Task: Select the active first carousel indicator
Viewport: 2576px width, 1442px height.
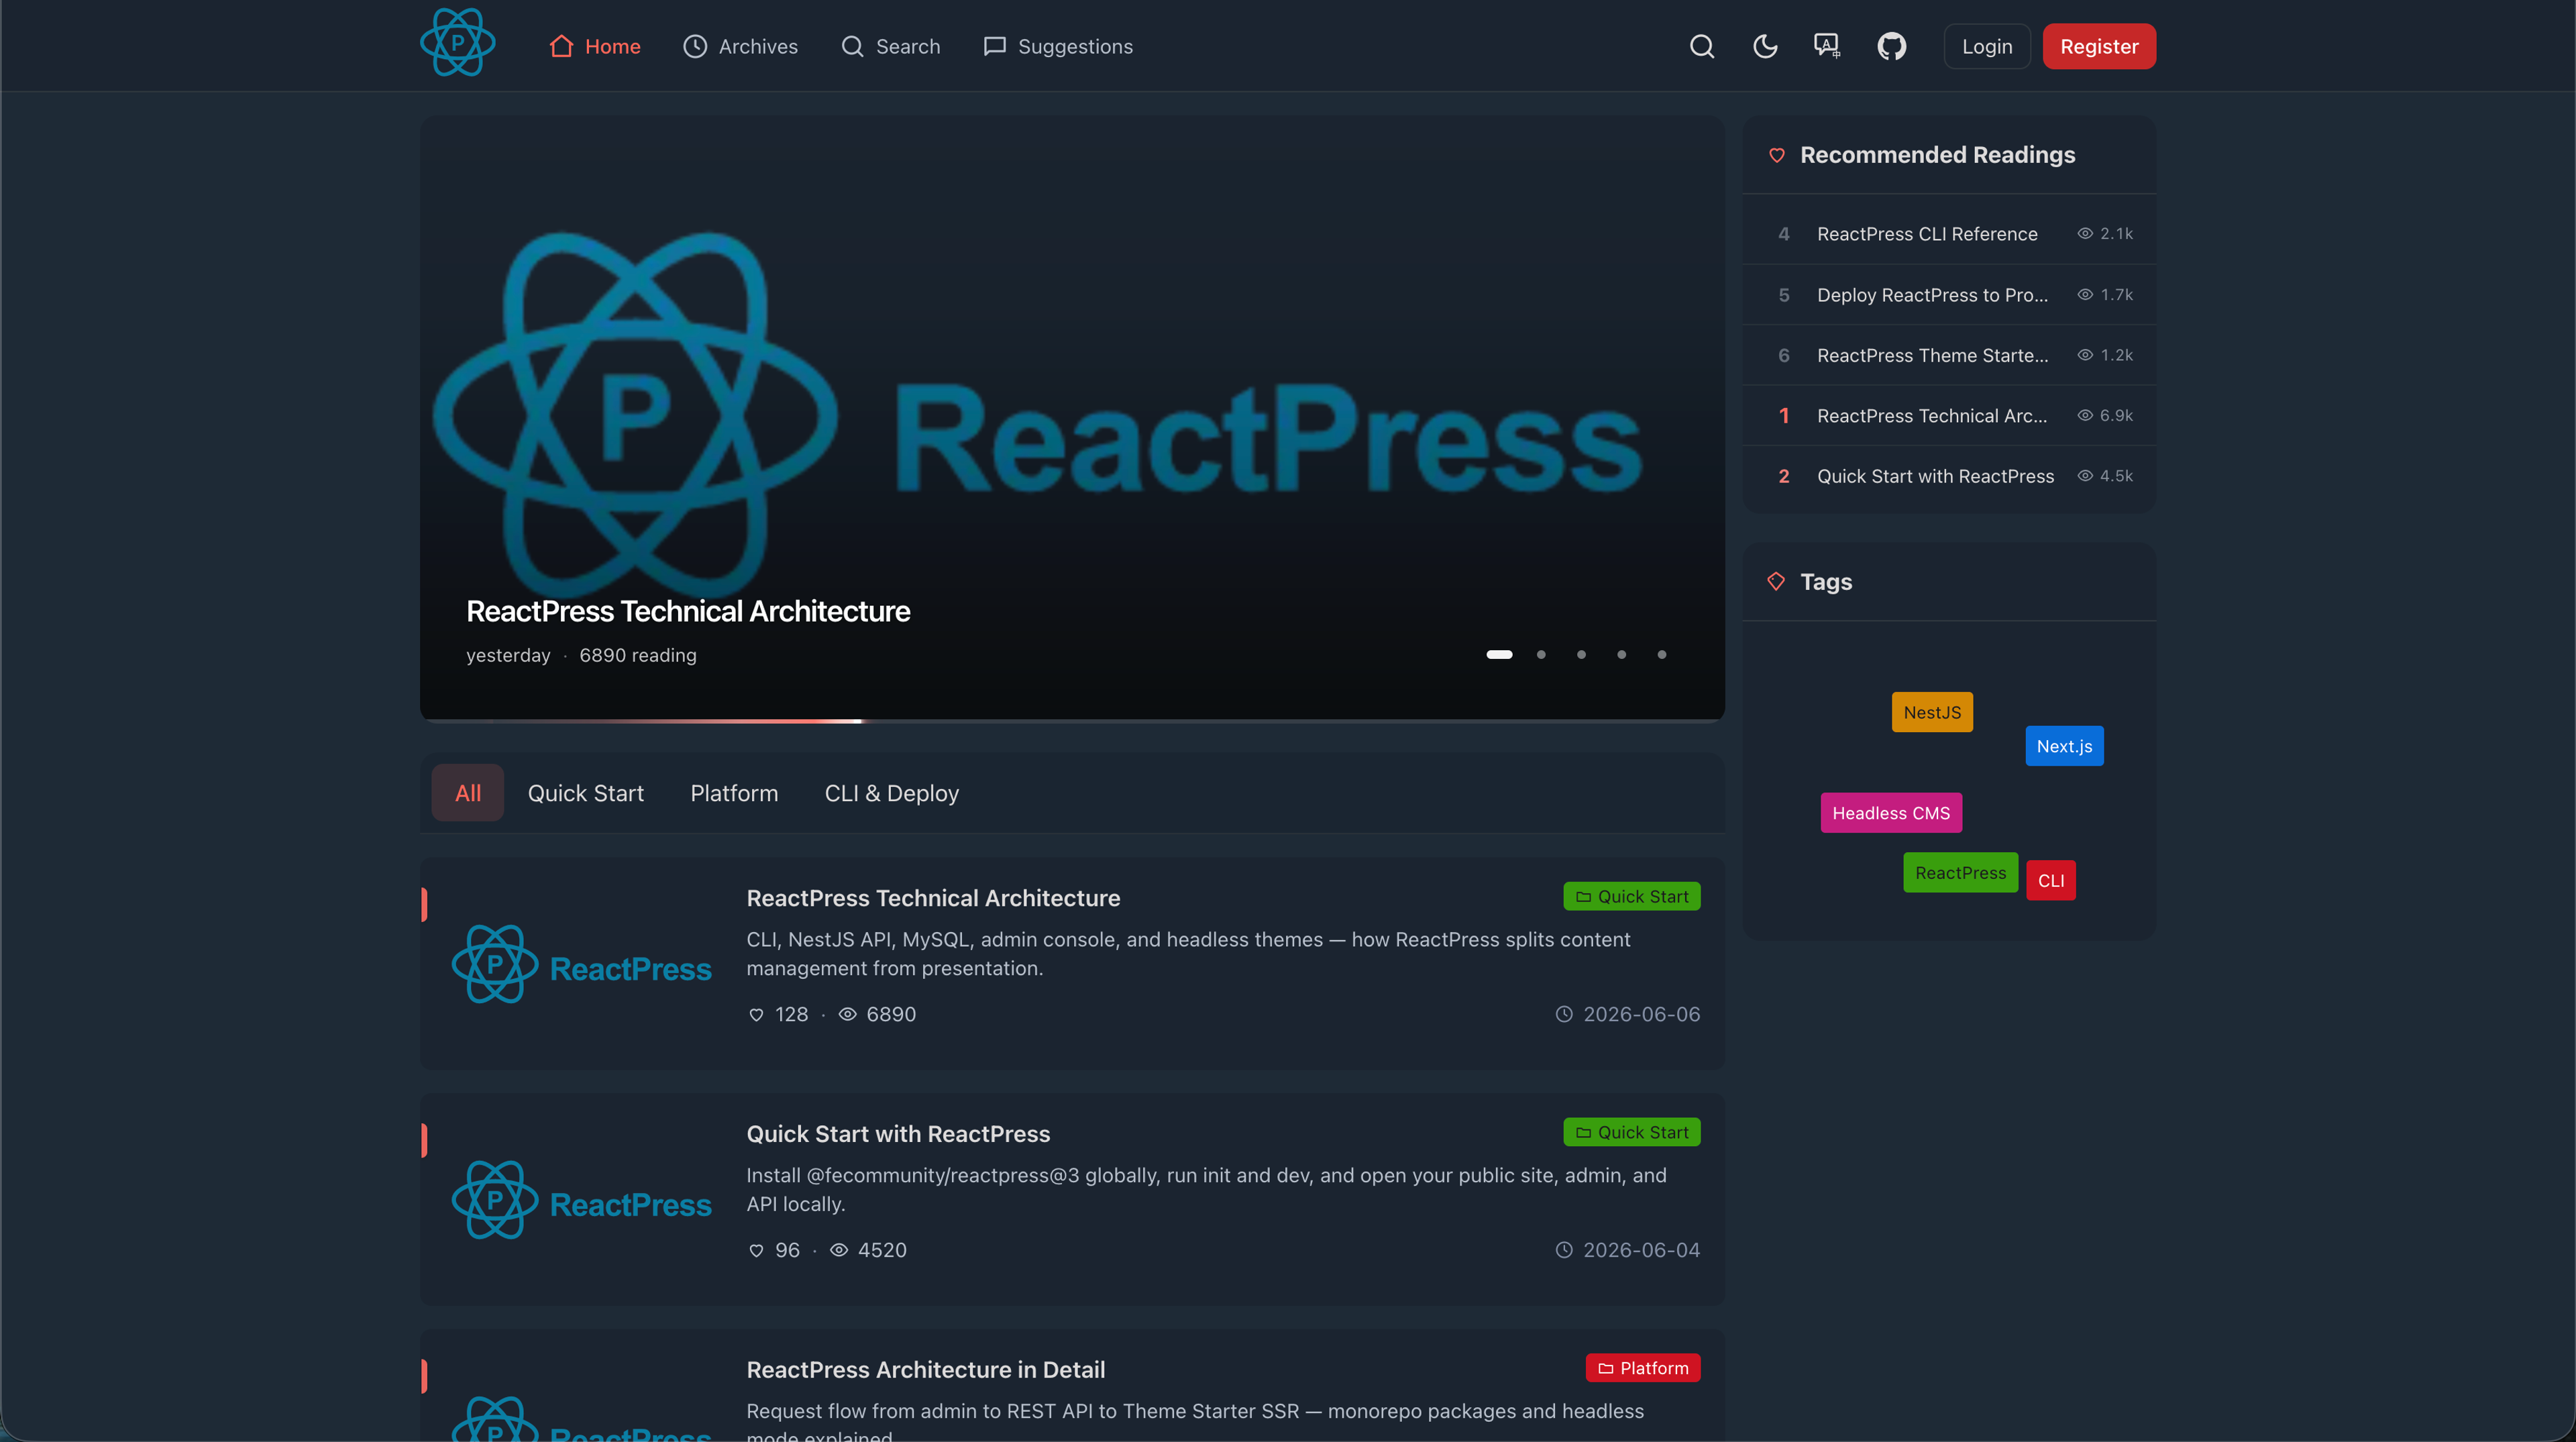Action: coord(1499,655)
